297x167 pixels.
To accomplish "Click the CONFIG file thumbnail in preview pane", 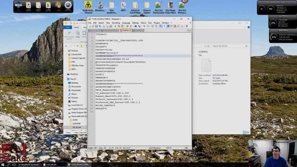I will 206,65.
